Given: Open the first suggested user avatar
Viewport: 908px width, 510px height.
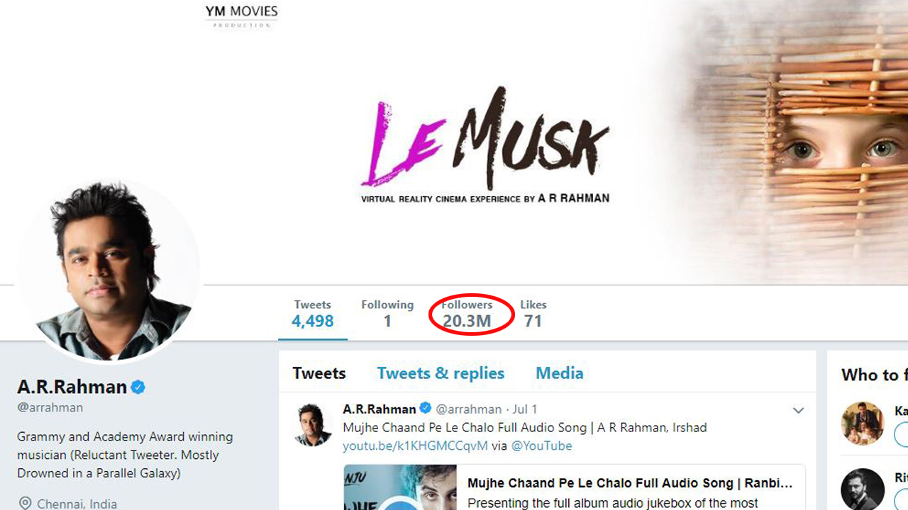Looking at the screenshot, I should pyautogui.click(x=863, y=423).
